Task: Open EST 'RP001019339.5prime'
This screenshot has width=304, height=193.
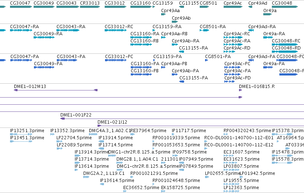Action: (176, 138)
